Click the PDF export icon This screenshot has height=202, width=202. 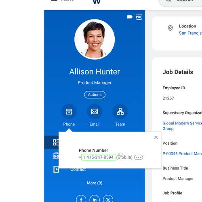[139, 17]
